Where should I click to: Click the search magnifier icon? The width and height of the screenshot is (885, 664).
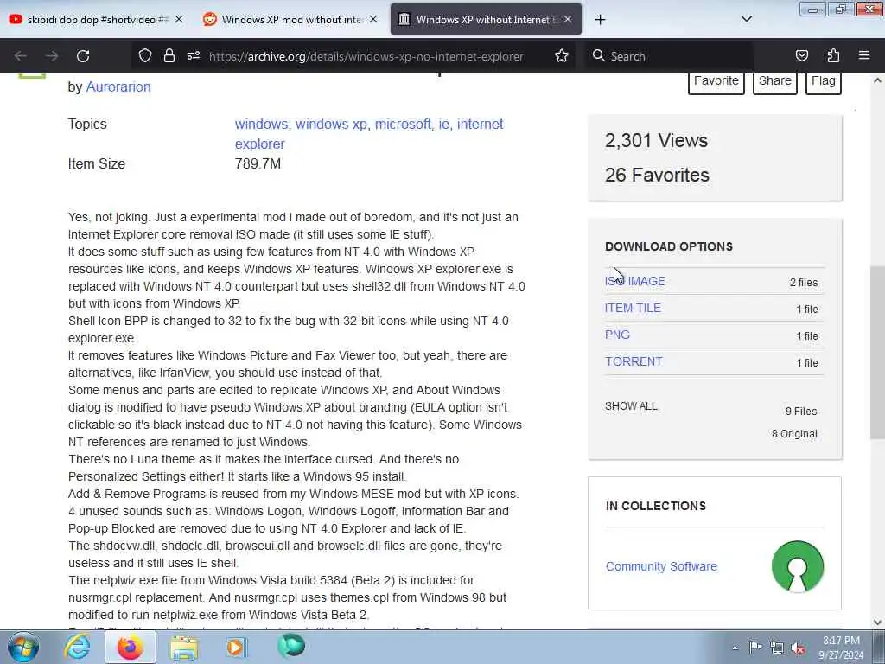598,56
